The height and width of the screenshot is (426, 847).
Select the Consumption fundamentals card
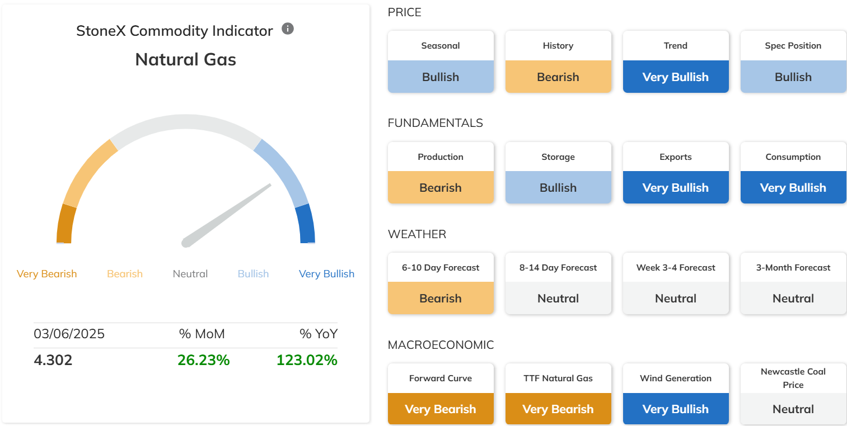point(793,172)
